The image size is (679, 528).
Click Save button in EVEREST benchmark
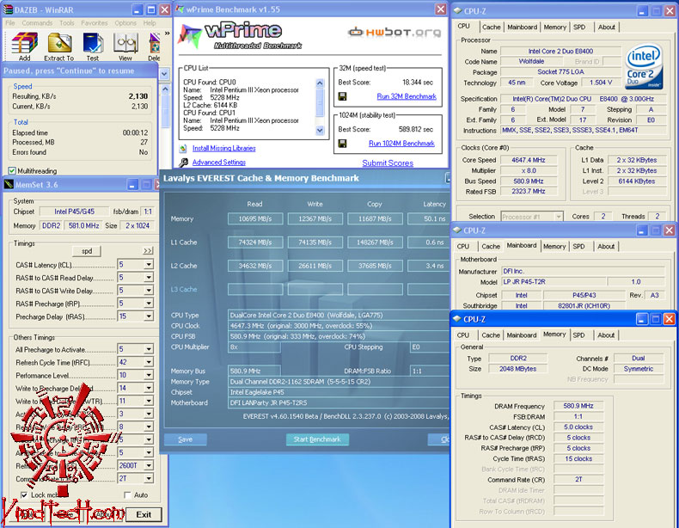[186, 439]
